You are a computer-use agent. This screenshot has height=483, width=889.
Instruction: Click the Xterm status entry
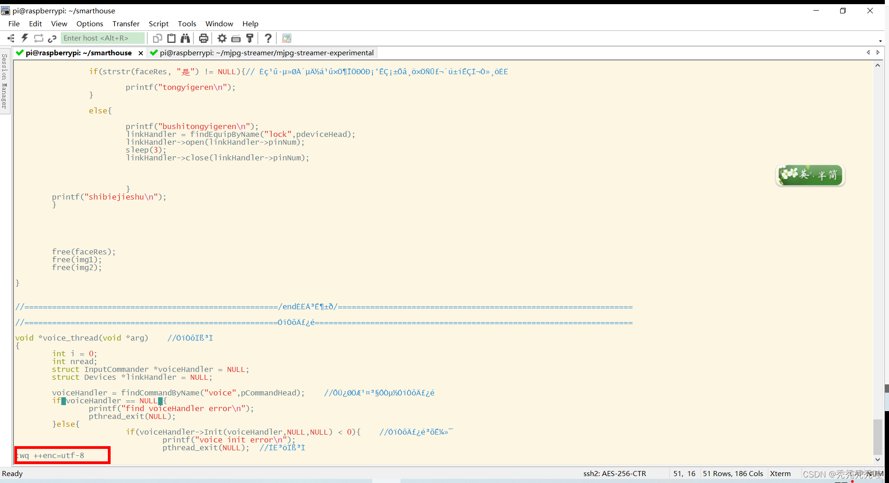780,473
